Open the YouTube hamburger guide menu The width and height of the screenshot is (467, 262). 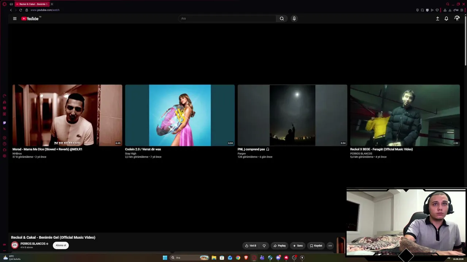click(x=15, y=19)
